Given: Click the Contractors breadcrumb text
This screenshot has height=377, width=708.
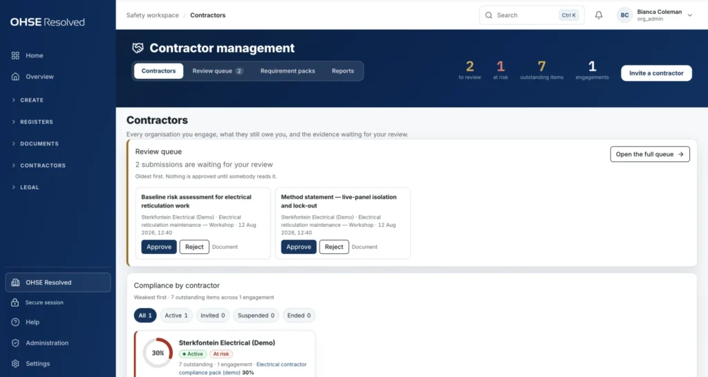Looking at the screenshot, I should pos(207,15).
